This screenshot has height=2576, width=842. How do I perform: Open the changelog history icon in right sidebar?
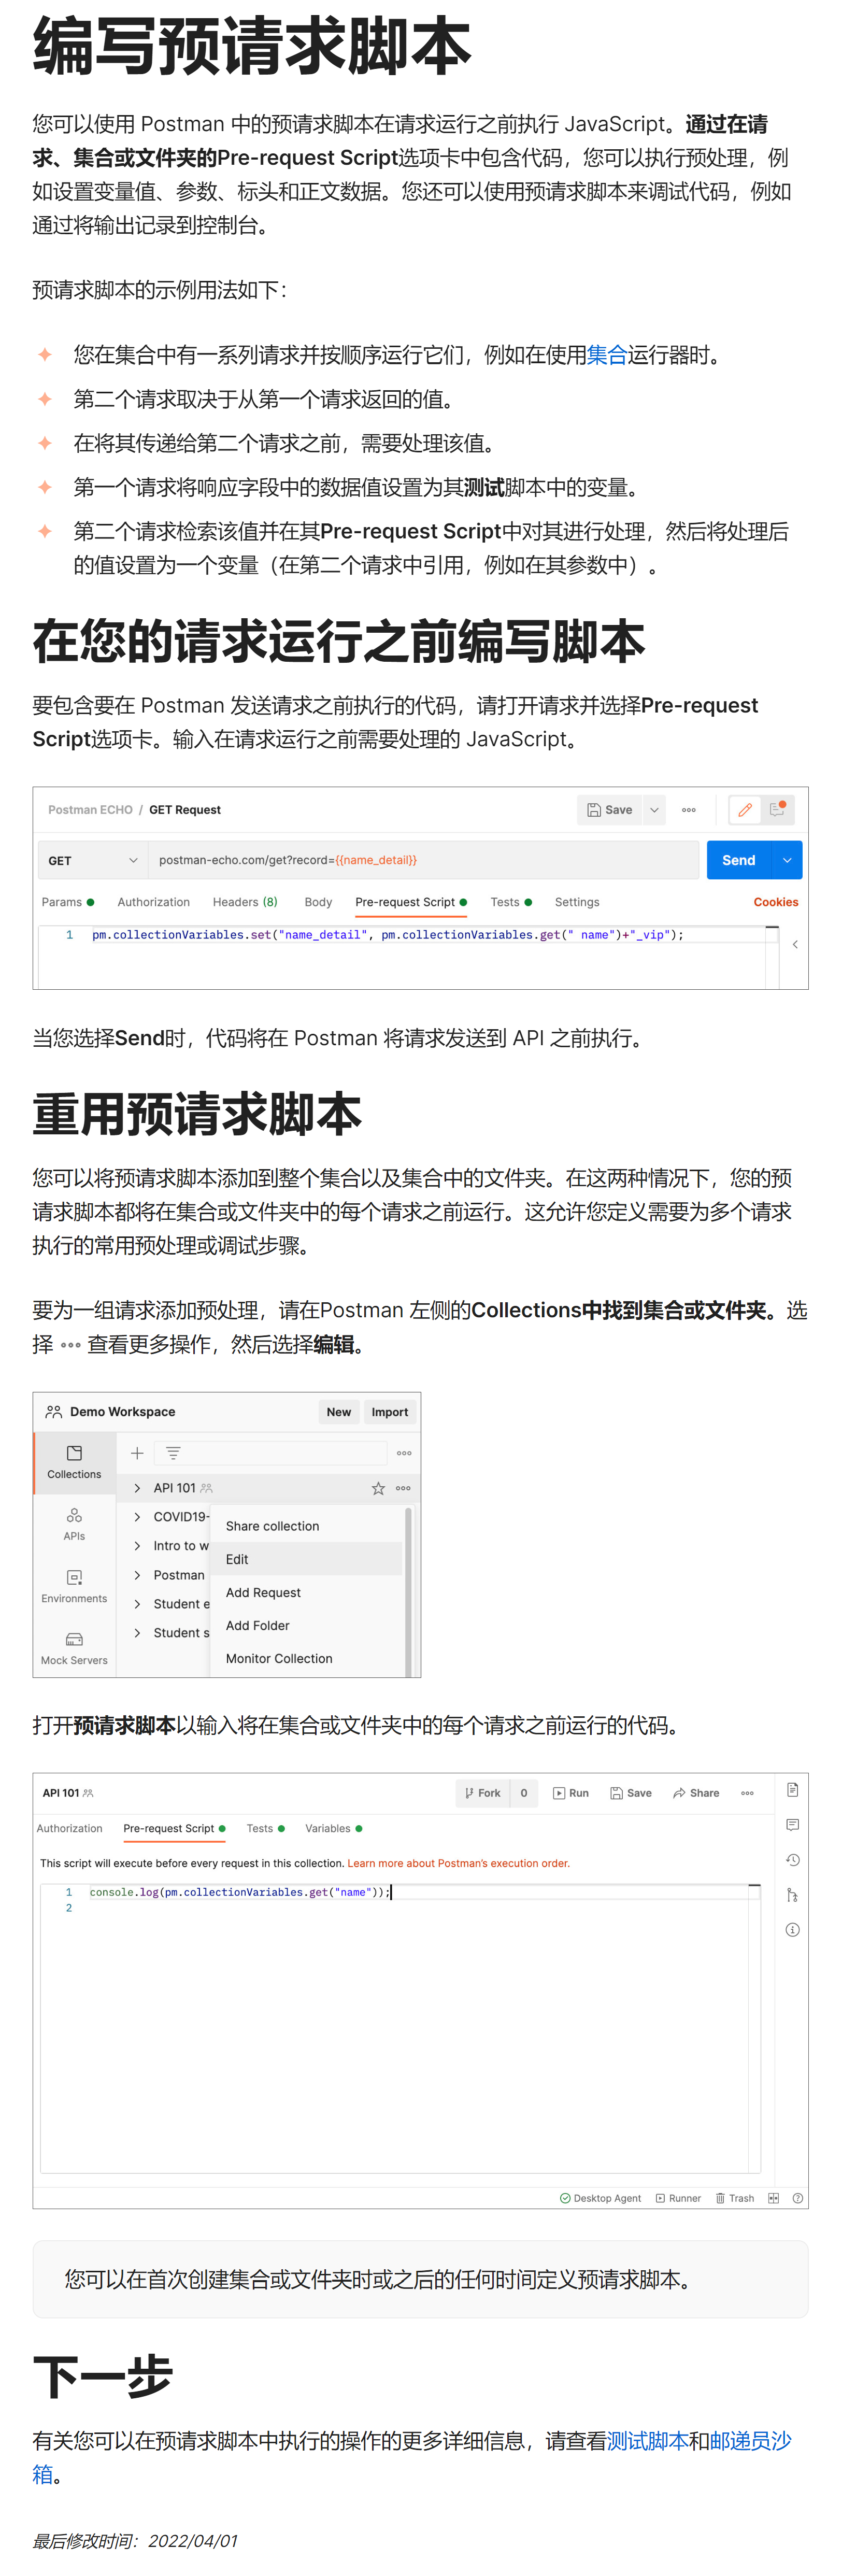pyautogui.click(x=792, y=1860)
